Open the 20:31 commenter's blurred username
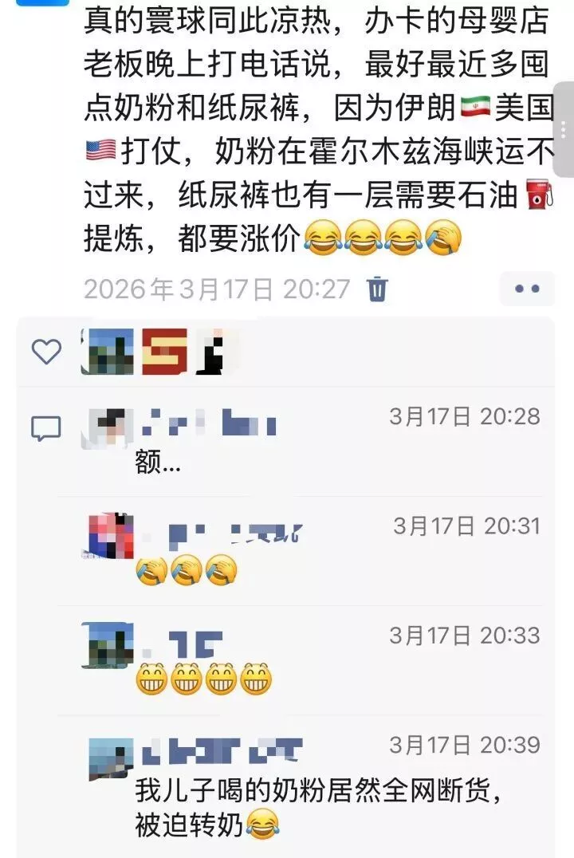Image resolution: width=574 pixels, height=858 pixels. click(x=222, y=534)
